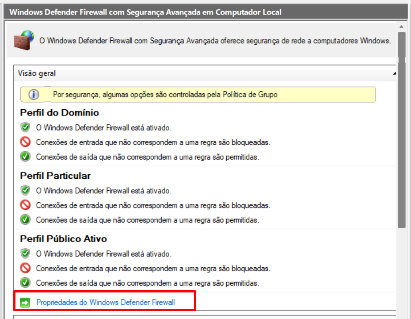Click entrada bloqueadas text under Perfil Particular

[x=153, y=205]
